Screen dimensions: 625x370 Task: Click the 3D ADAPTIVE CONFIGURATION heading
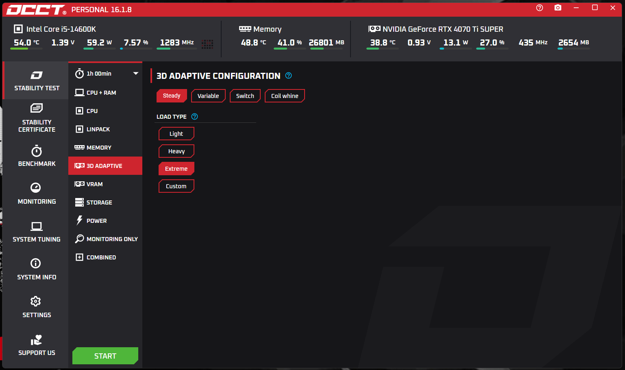click(x=218, y=76)
